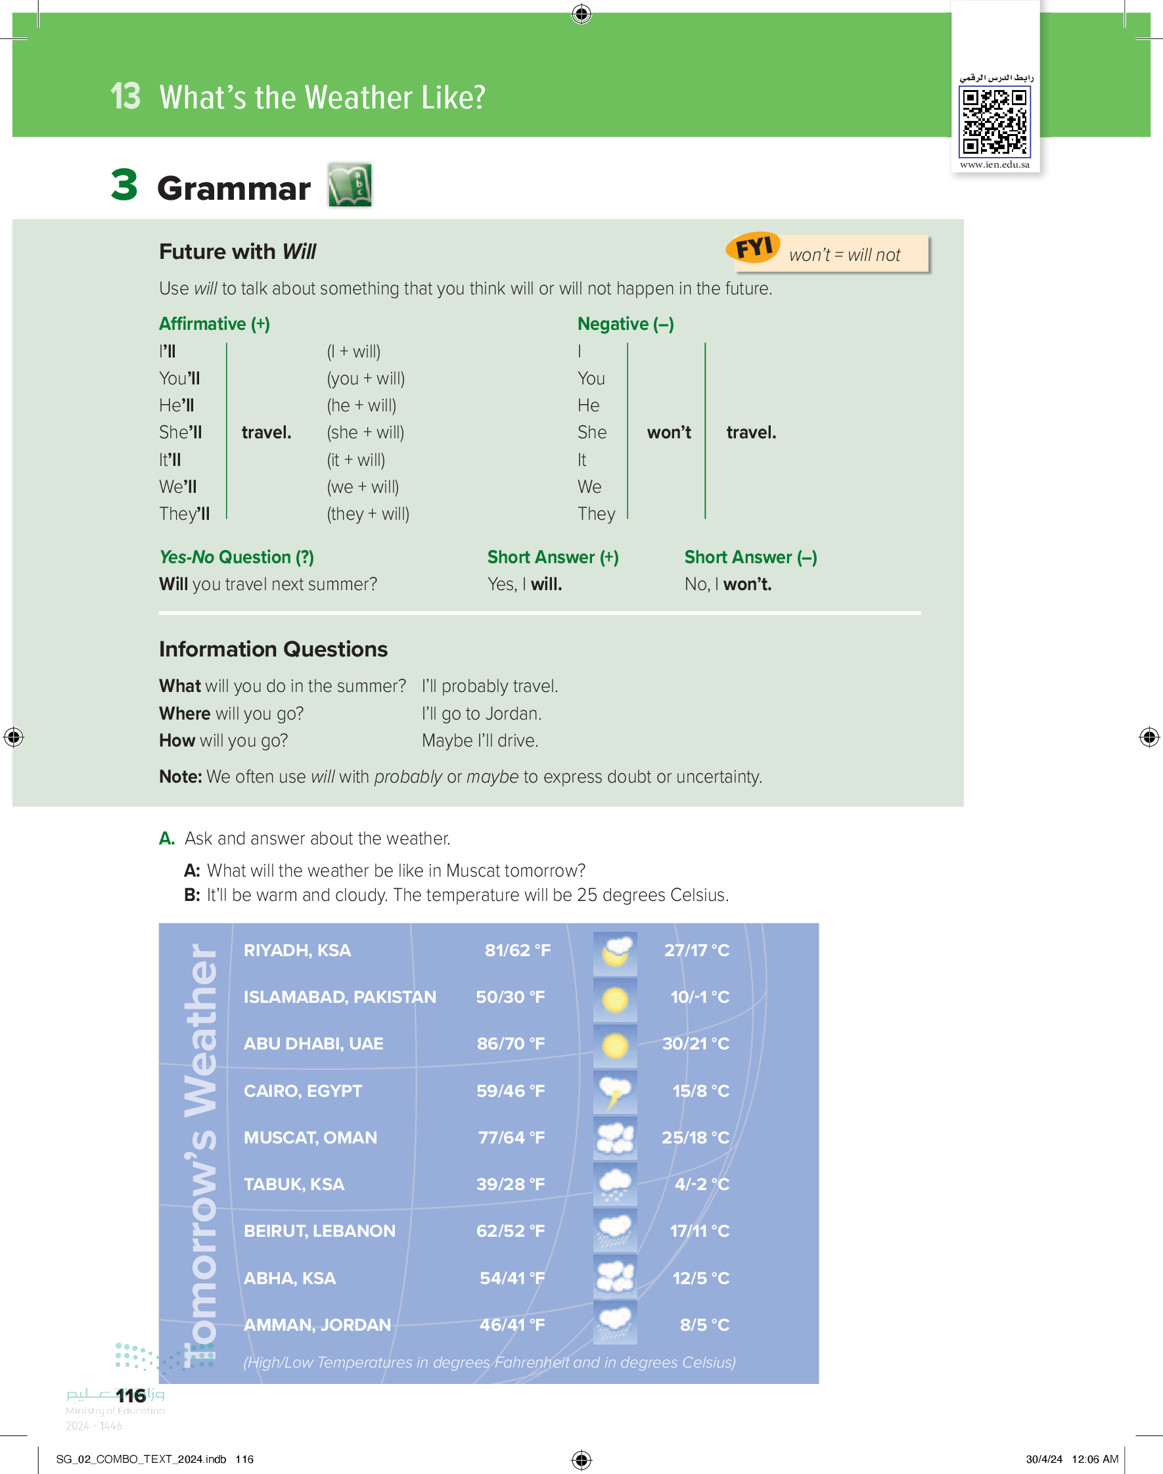Click the "Yes-No Question (?)" label
The width and height of the screenshot is (1163, 1474).
pos(237,557)
